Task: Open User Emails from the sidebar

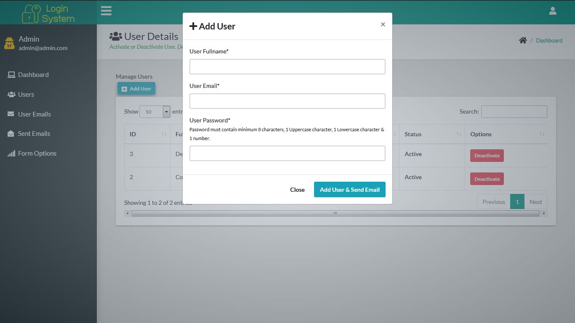Action: click(11, 114)
